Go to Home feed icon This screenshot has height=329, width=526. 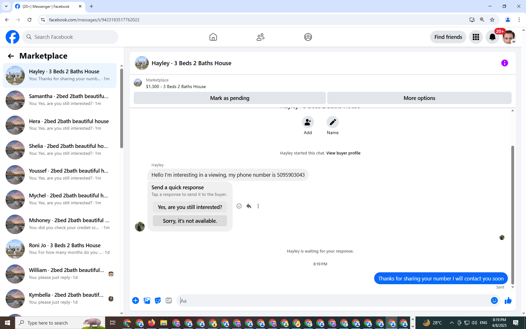click(x=213, y=37)
